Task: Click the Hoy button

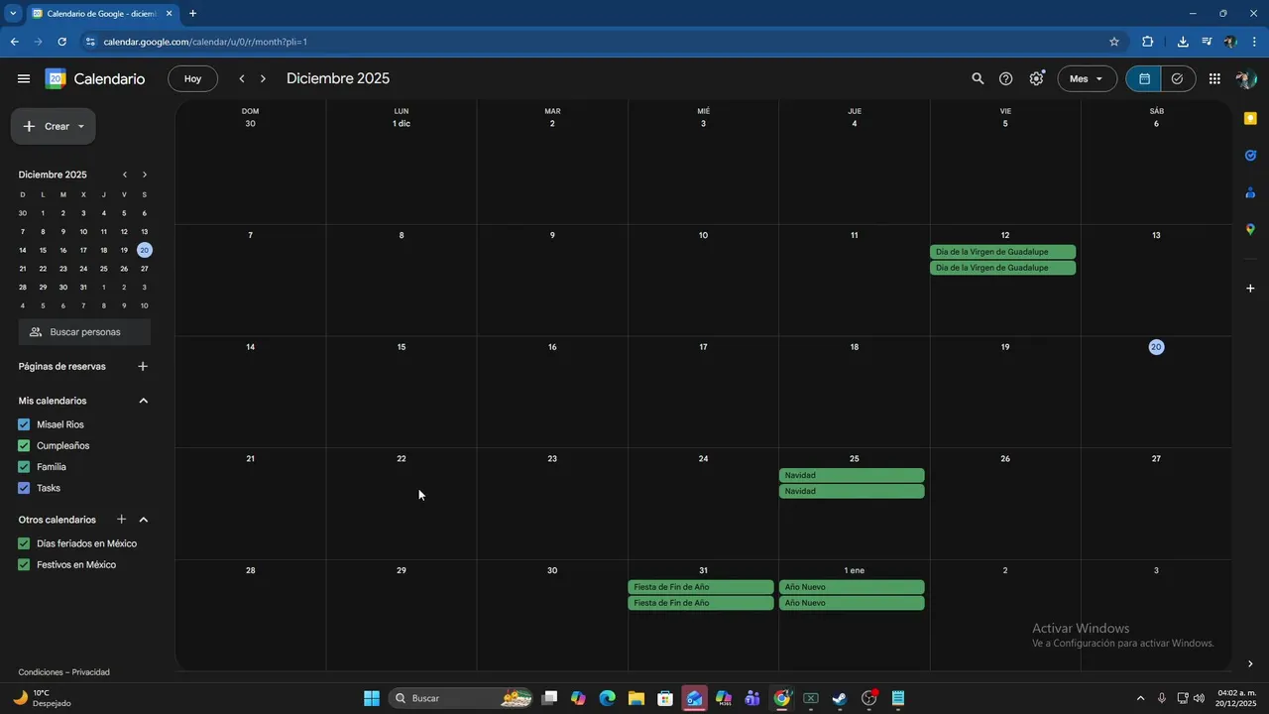Action: (x=192, y=78)
